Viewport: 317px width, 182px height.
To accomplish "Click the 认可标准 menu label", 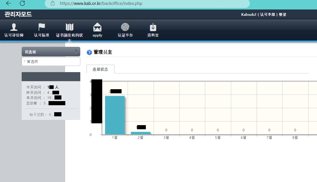I will (42, 35).
